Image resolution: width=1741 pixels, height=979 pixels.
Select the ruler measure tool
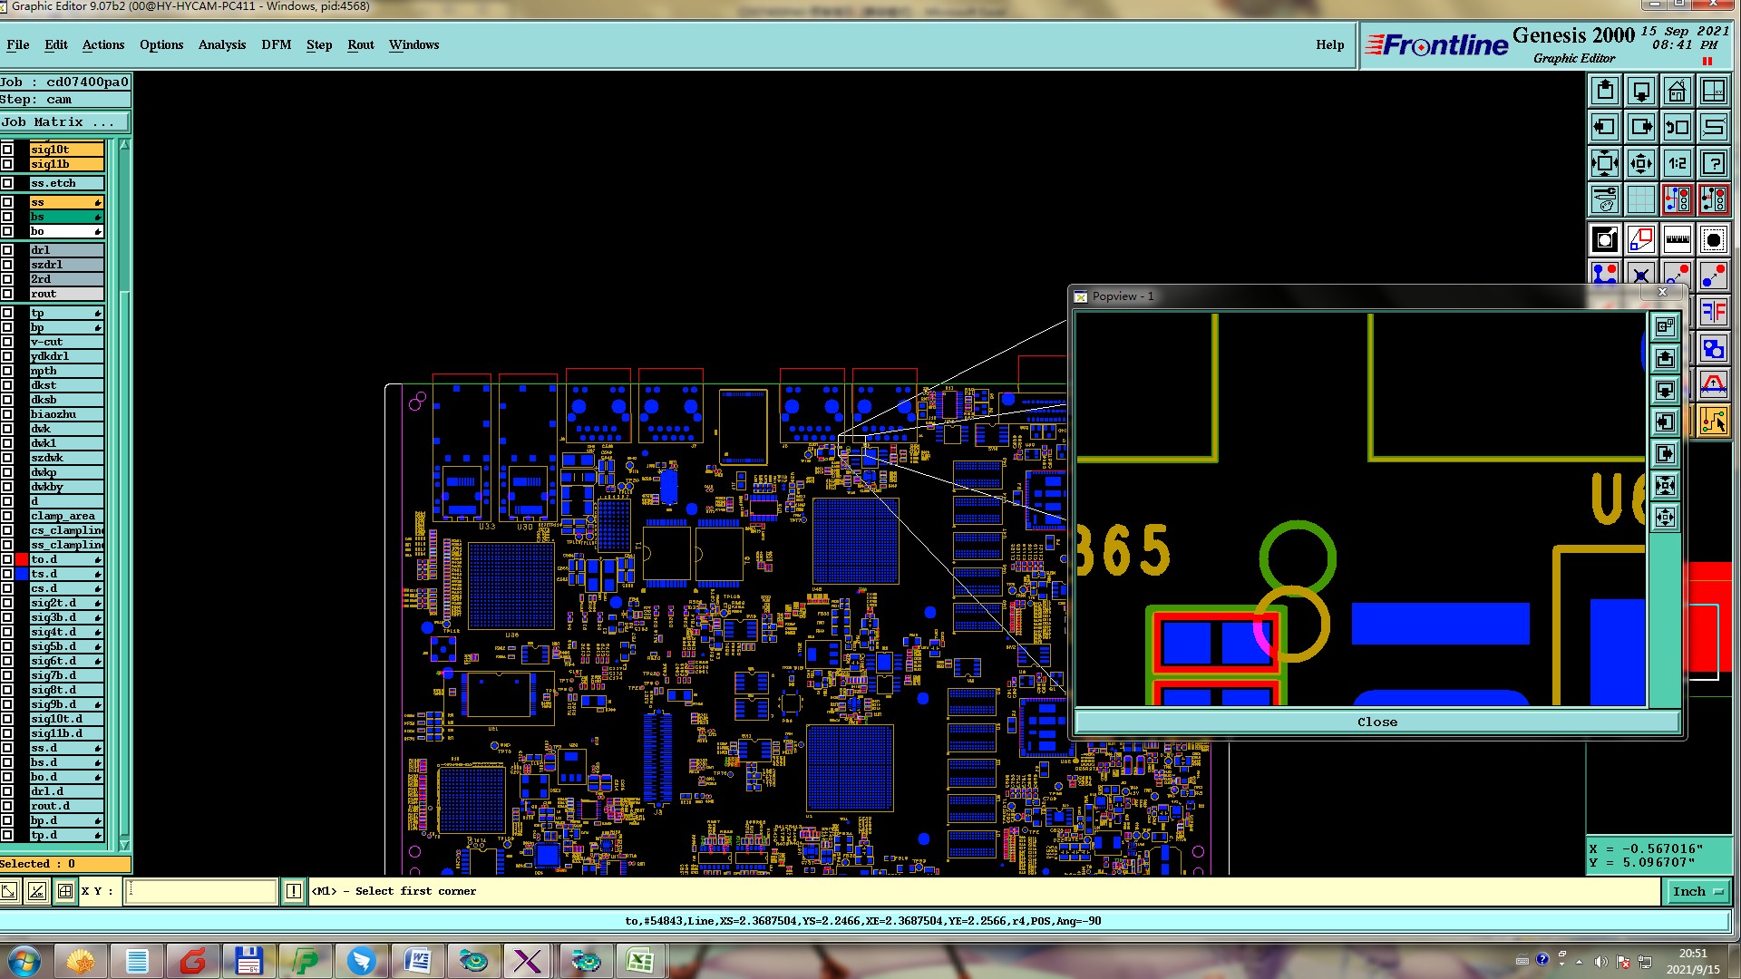click(1677, 240)
